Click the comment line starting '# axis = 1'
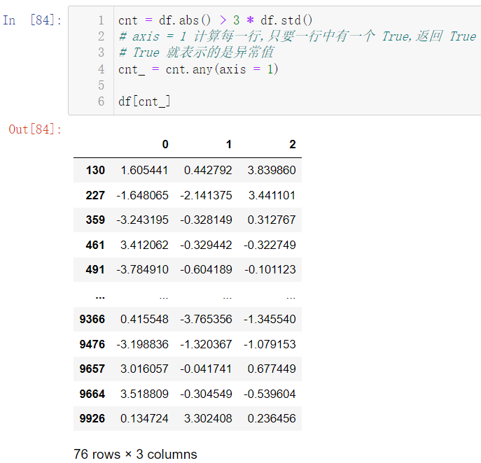 click(298, 36)
